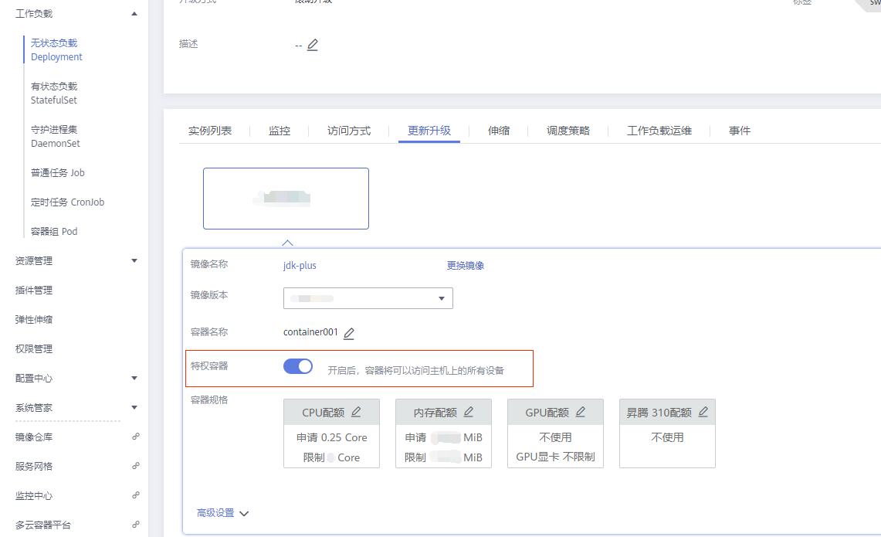Edit CPU配额 pencil icon
The width and height of the screenshot is (881, 537).
pyautogui.click(x=356, y=413)
